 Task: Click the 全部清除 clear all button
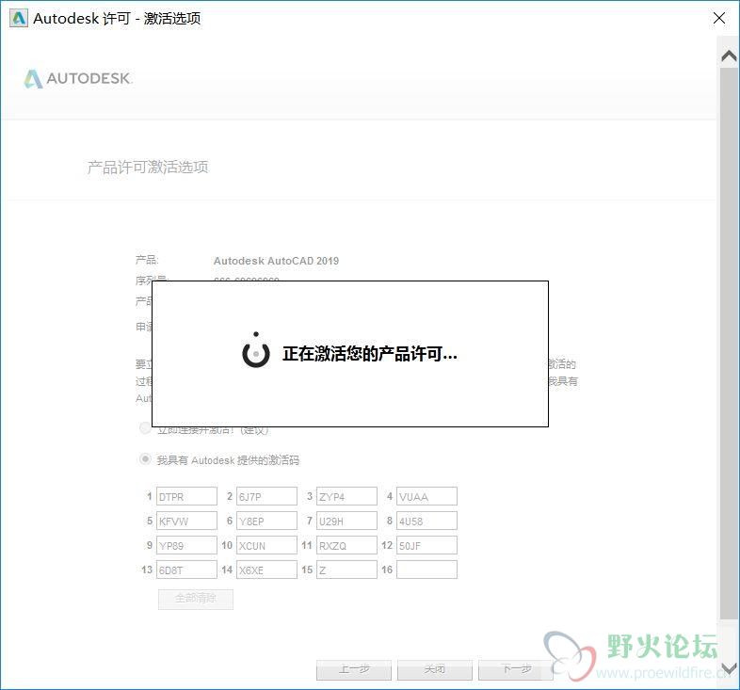(196, 600)
